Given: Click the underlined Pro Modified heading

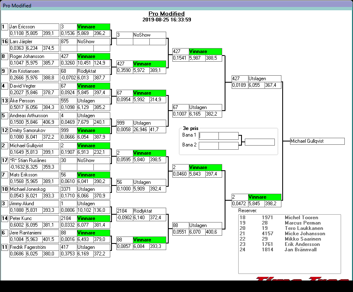Looking at the screenshot, I should coord(166,14).
